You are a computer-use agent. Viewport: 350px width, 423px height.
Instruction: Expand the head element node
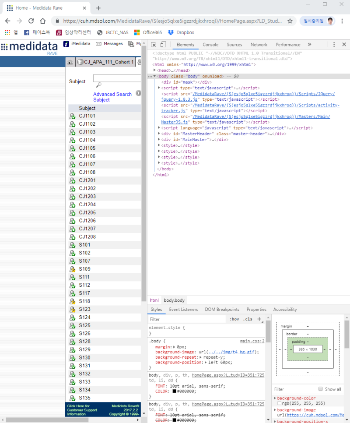point(155,70)
